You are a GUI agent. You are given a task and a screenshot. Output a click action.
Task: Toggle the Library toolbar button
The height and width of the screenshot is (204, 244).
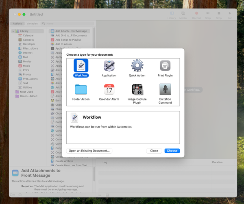click(x=172, y=15)
